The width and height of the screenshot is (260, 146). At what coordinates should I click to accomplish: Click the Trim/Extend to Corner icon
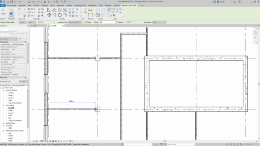[x=65, y=15]
